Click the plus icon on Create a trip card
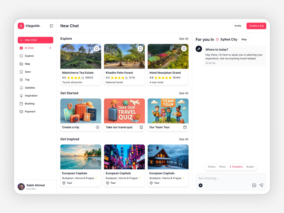The height and width of the screenshot is (213, 284). 97,127
